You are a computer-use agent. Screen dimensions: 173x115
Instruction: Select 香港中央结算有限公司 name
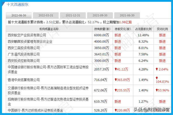(x=24, y=80)
